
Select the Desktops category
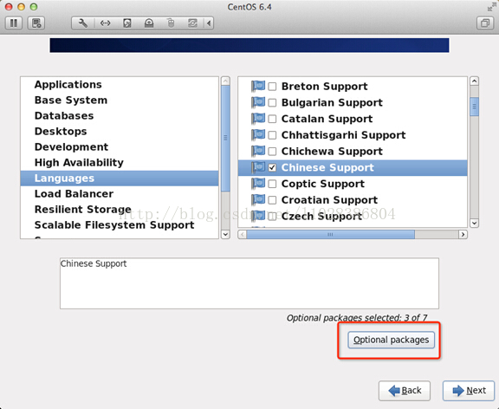pyautogui.click(x=61, y=131)
